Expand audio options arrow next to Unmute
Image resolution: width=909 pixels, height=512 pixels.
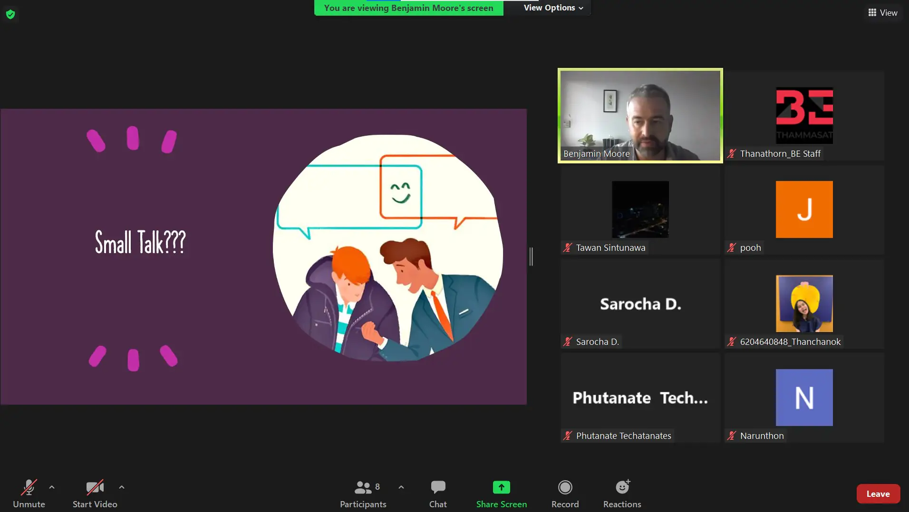52,487
